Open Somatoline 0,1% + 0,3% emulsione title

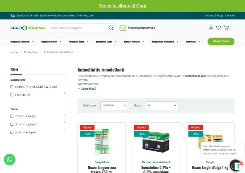156,170
